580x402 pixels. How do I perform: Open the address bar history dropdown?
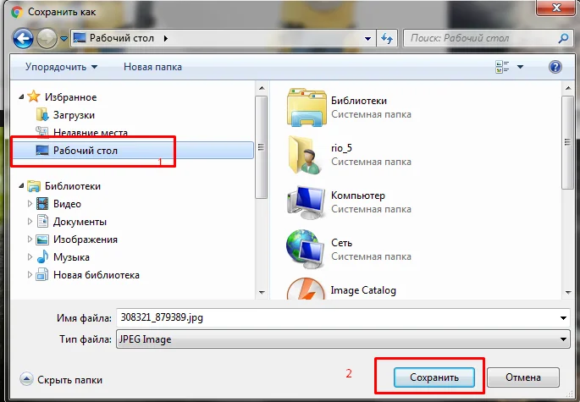coord(367,38)
